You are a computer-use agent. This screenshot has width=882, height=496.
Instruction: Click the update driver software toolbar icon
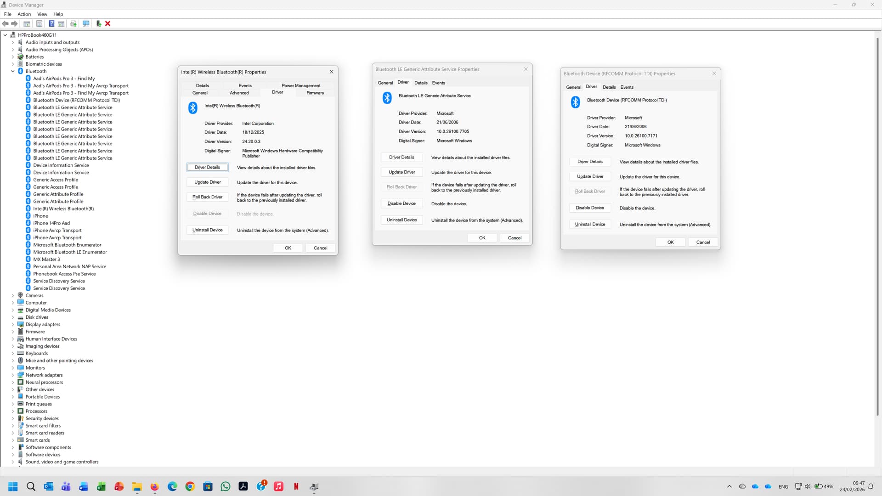pos(98,23)
